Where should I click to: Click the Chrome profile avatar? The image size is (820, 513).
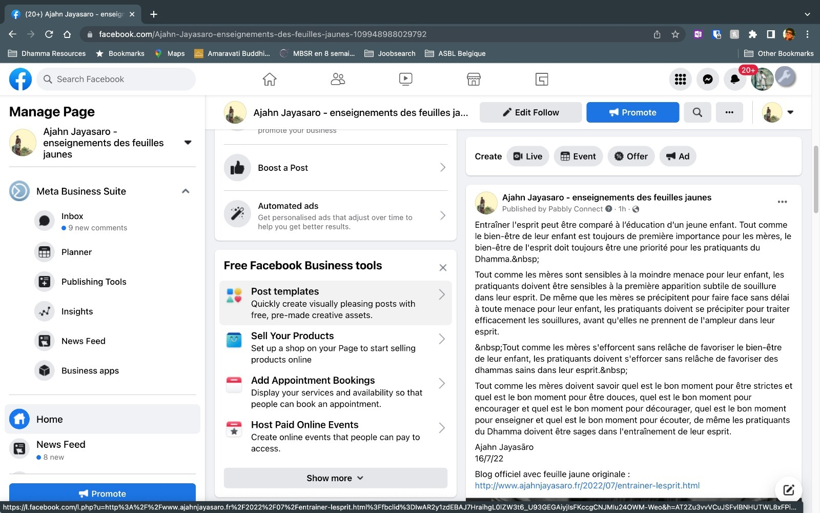(789, 34)
